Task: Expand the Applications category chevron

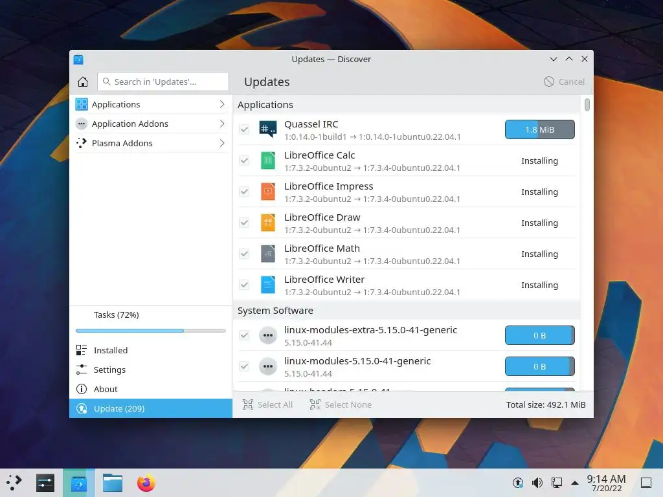Action: [222, 104]
